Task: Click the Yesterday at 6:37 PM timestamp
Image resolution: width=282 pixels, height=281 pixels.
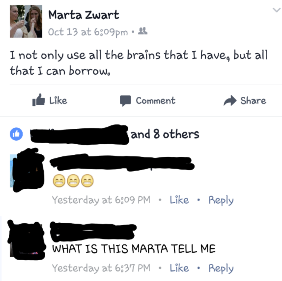Action: [x=101, y=268]
